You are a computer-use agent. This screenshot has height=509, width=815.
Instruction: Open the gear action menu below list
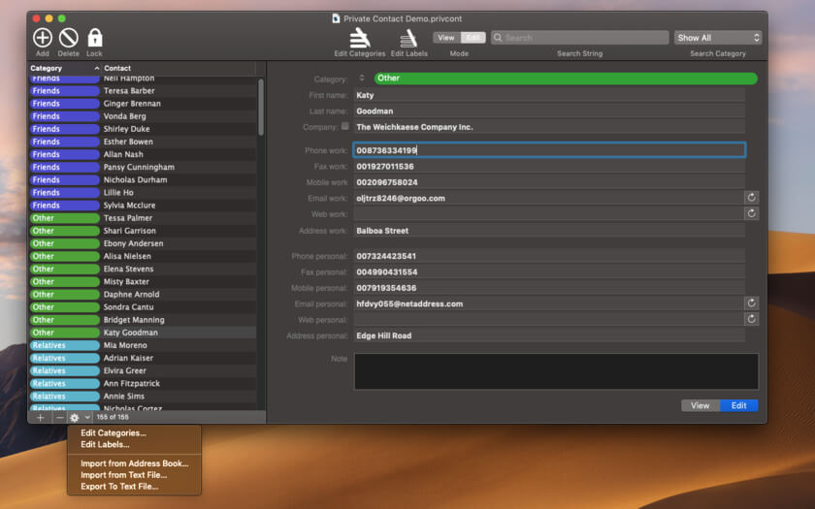click(x=78, y=417)
